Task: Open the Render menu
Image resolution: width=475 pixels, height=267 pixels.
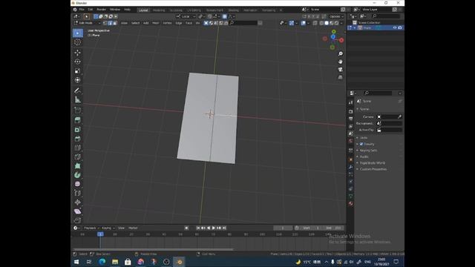Action: click(101, 10)
